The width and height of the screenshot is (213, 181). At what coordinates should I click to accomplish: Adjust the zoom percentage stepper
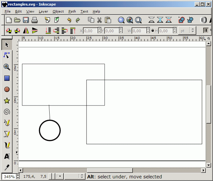tap(18, 177)
